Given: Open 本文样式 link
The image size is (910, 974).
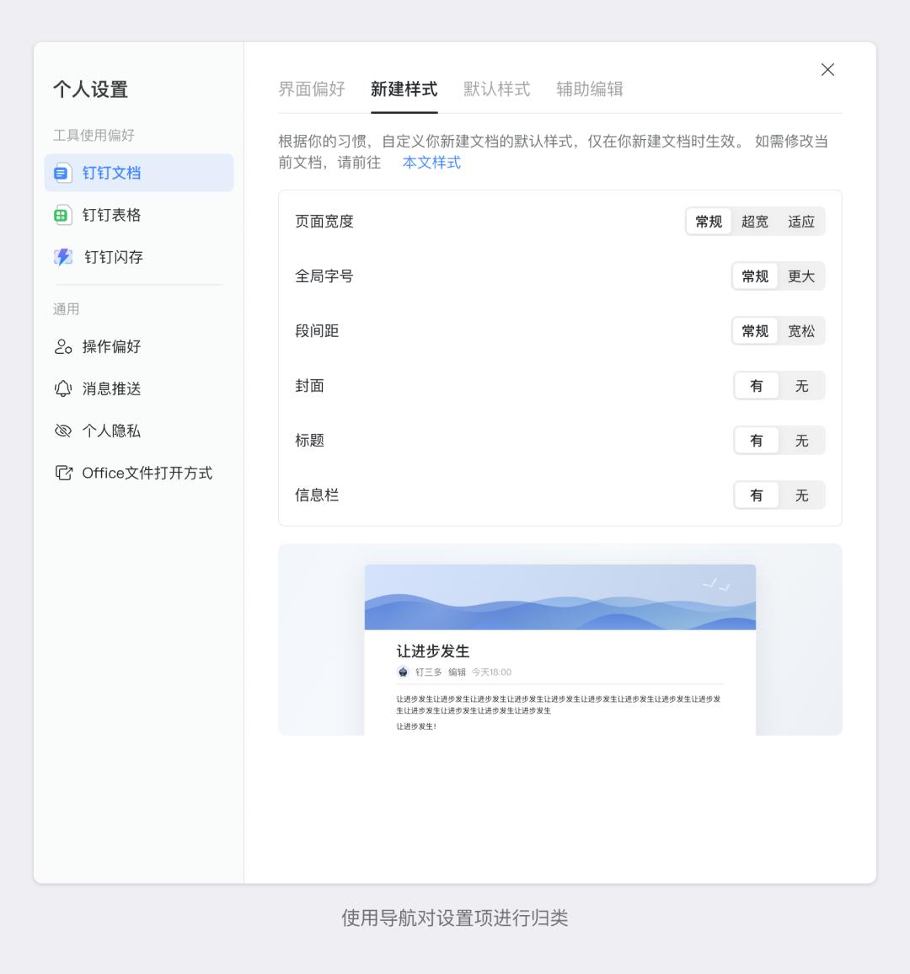Looking at the screenshot, I should coord(431,162).
